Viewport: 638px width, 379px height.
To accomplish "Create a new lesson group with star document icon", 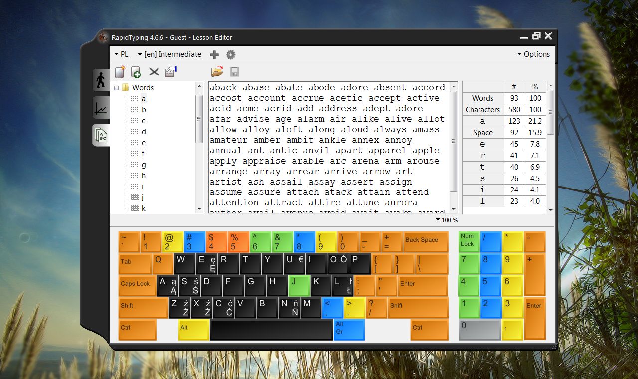I will (x=120, y=72).
